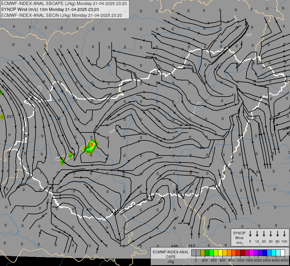Click the '200' tick label in CAPE legend

click(x=205, y=260)
